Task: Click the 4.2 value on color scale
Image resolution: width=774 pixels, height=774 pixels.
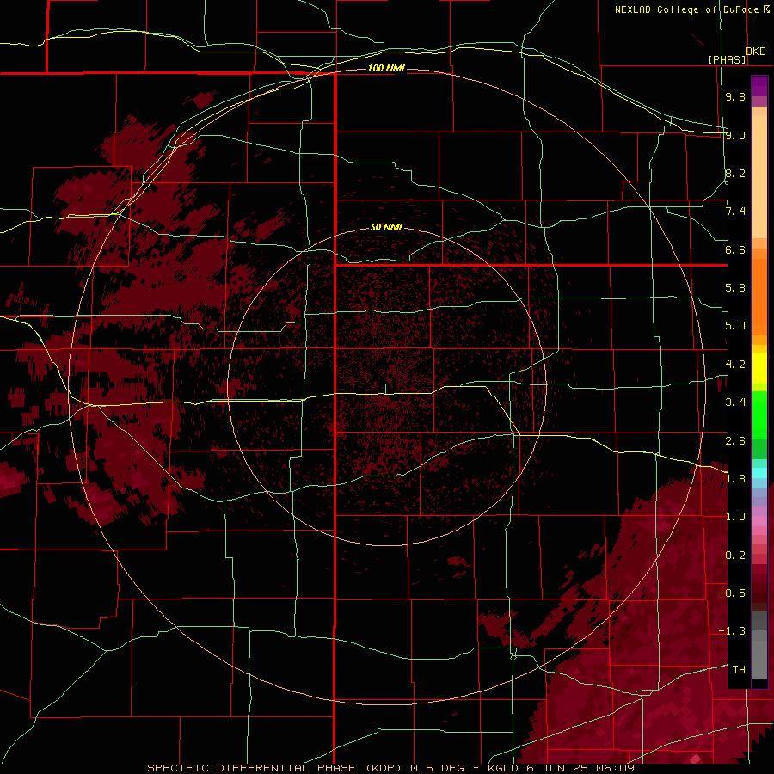Action: 735,365
